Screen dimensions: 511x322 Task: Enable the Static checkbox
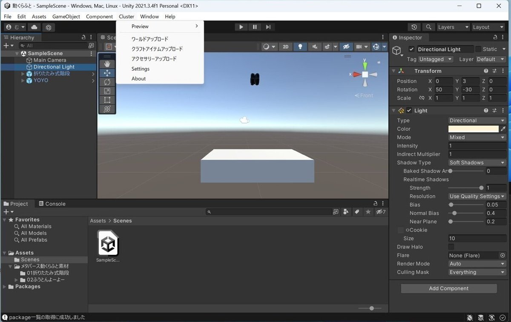478,49
